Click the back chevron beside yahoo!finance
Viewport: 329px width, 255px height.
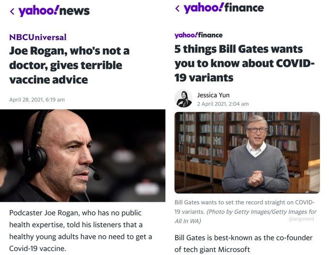click(178, 9)
